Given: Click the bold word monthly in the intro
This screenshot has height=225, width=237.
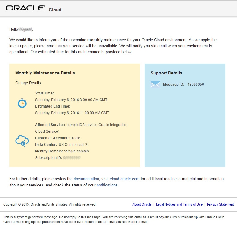Looking at the screenshot, I should (95, 40).
